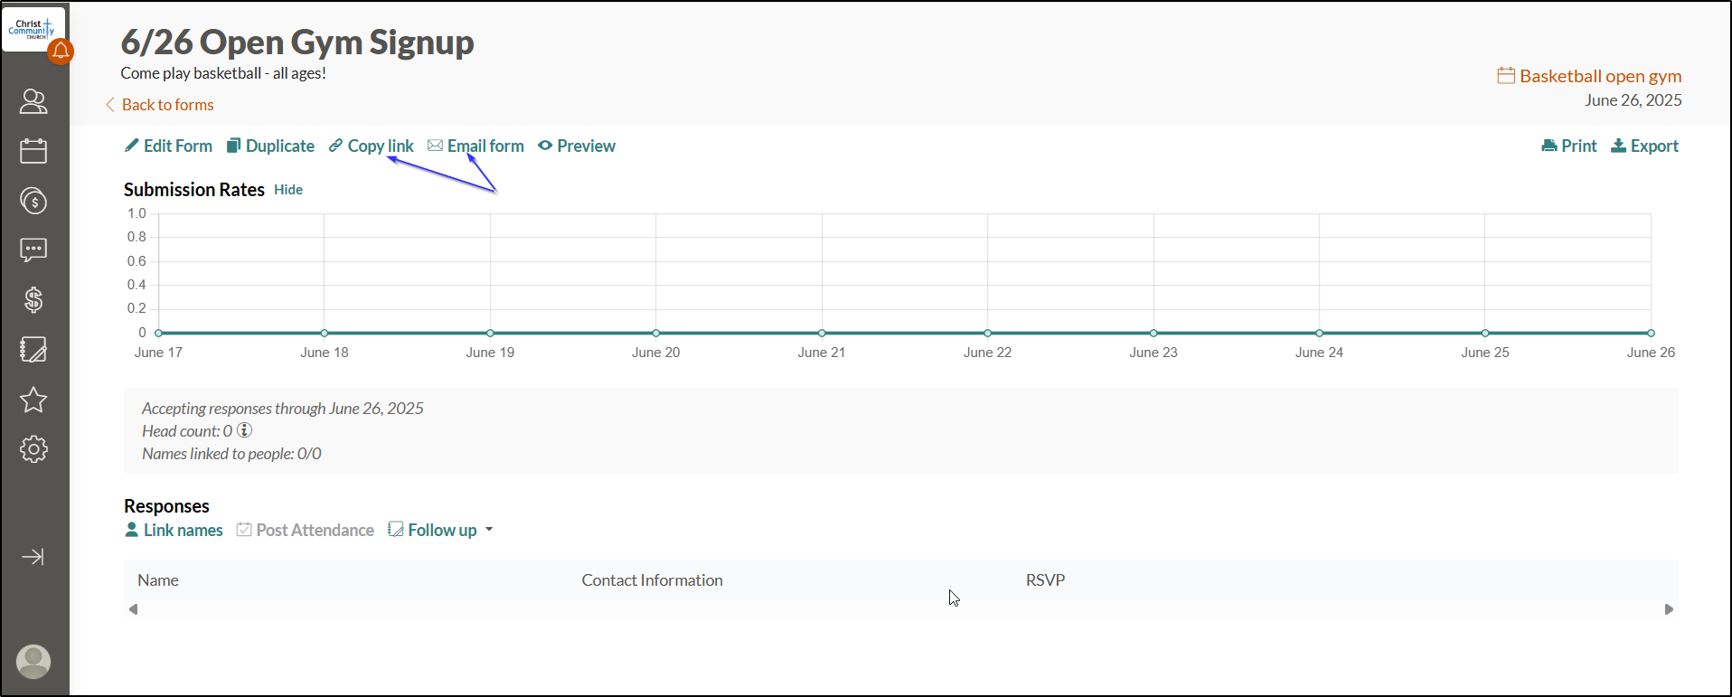Click Email form

point(475,146)
